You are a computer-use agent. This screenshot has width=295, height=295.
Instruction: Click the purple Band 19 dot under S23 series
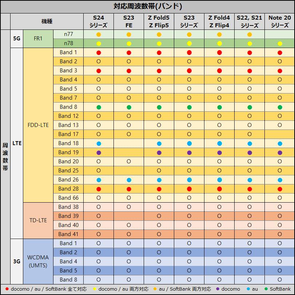[x=189, y=152]
